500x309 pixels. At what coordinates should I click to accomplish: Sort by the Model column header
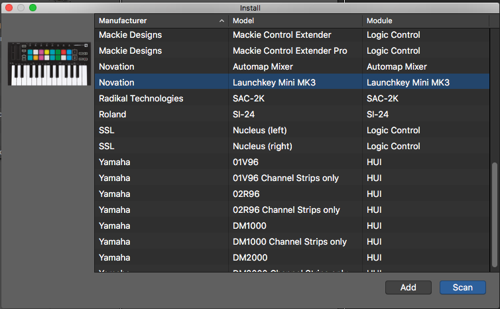(x=295, y=21)
